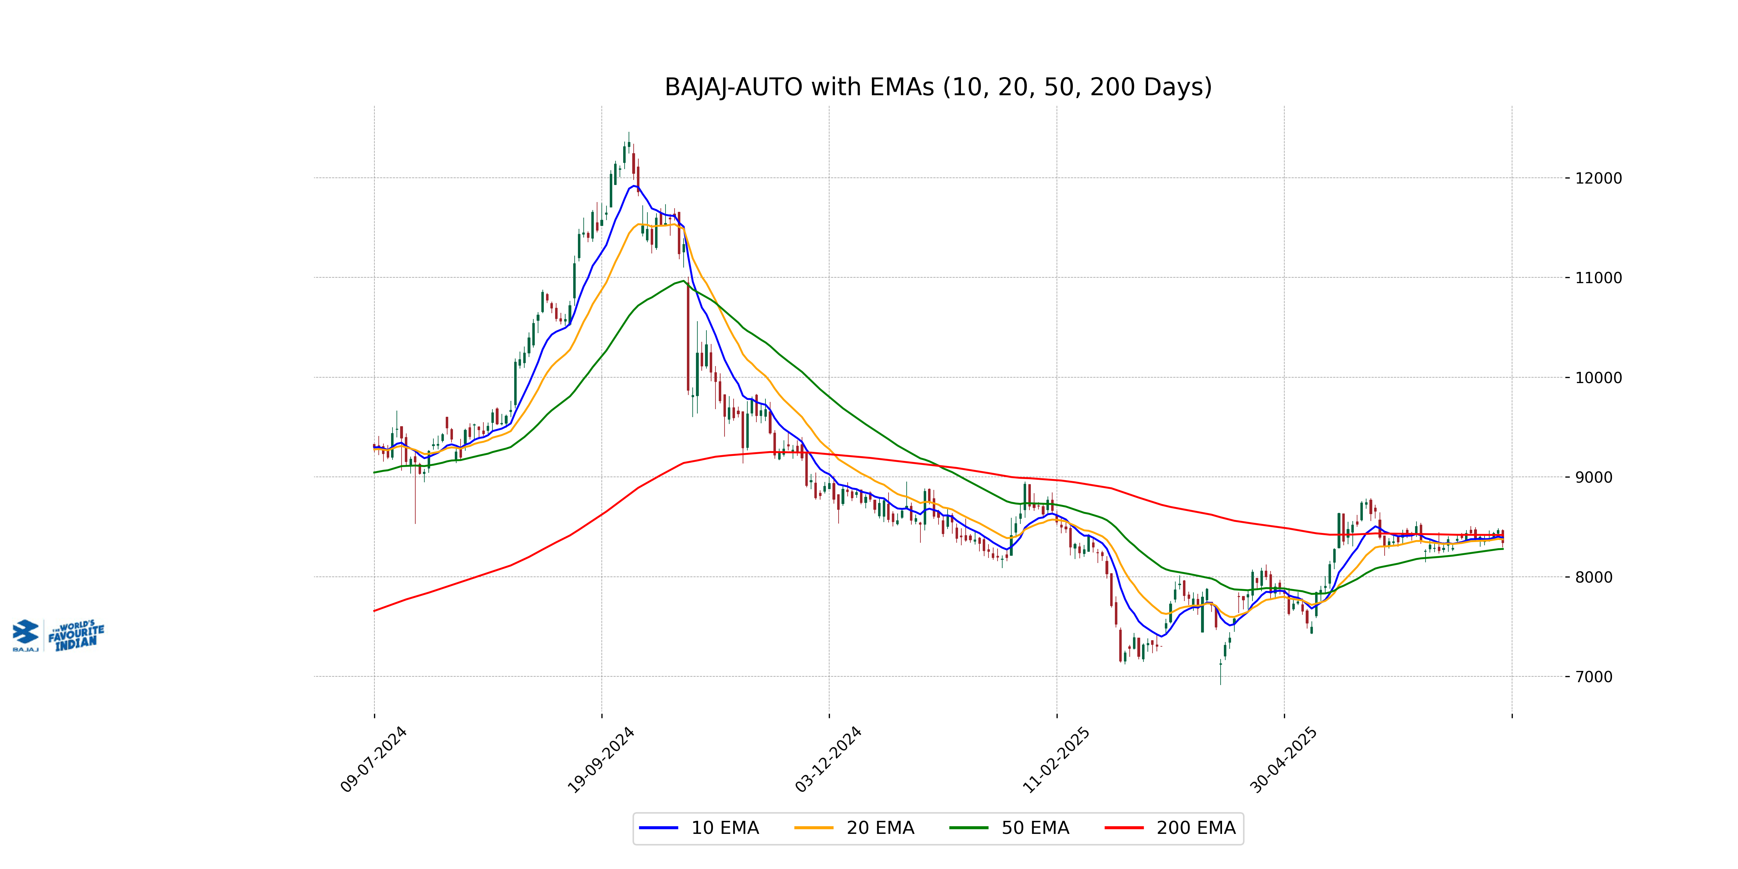Click the chart title BAJAJ-AUTO with EMAs
The height and width of the screenshot is (869, 1738).
coord(938,88)
